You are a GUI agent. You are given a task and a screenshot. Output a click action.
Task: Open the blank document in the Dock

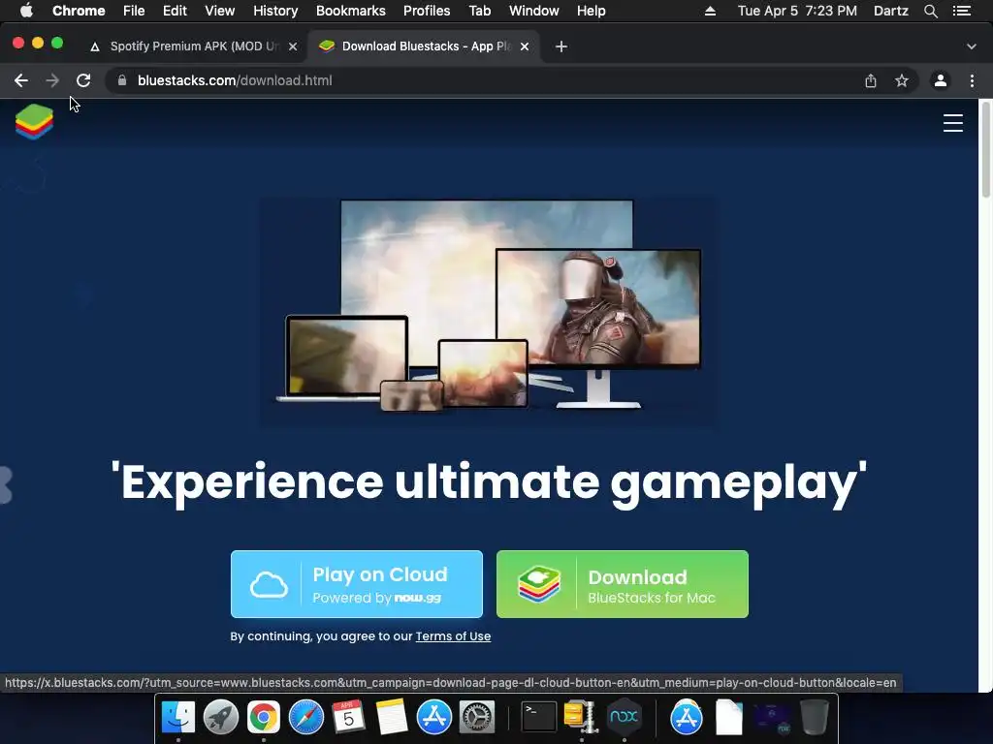tap(729, 717)
